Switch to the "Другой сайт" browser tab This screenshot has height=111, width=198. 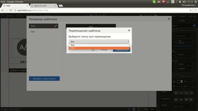click(x=43, y=6)
